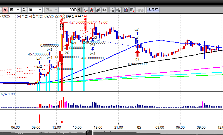Click the 개별 button
The image size is (223, 135).
pyautogui.click(x=140, y=10)
